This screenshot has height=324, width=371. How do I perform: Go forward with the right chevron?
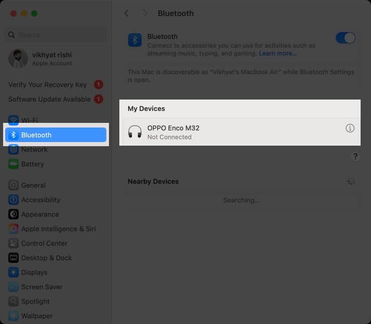point(145,13)
